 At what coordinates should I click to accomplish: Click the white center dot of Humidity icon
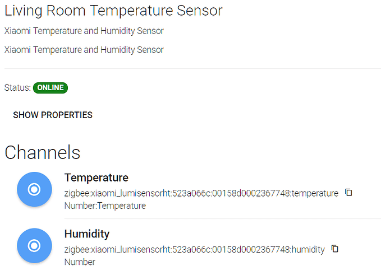34,245
